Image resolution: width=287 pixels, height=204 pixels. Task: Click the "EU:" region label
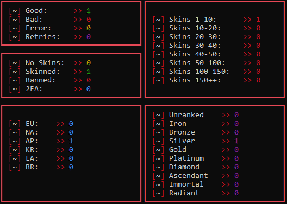pos(32,124)
